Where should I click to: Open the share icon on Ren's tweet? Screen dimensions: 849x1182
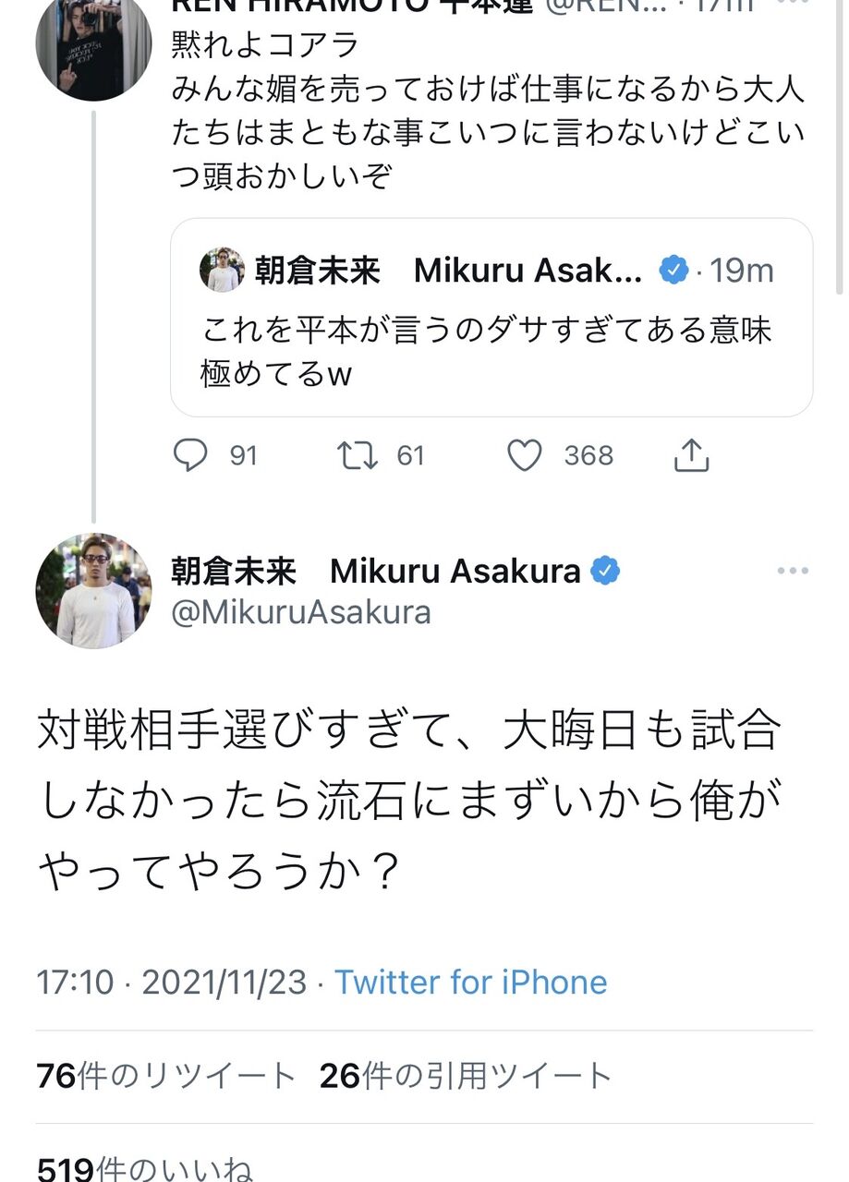(x=691, y=455)
